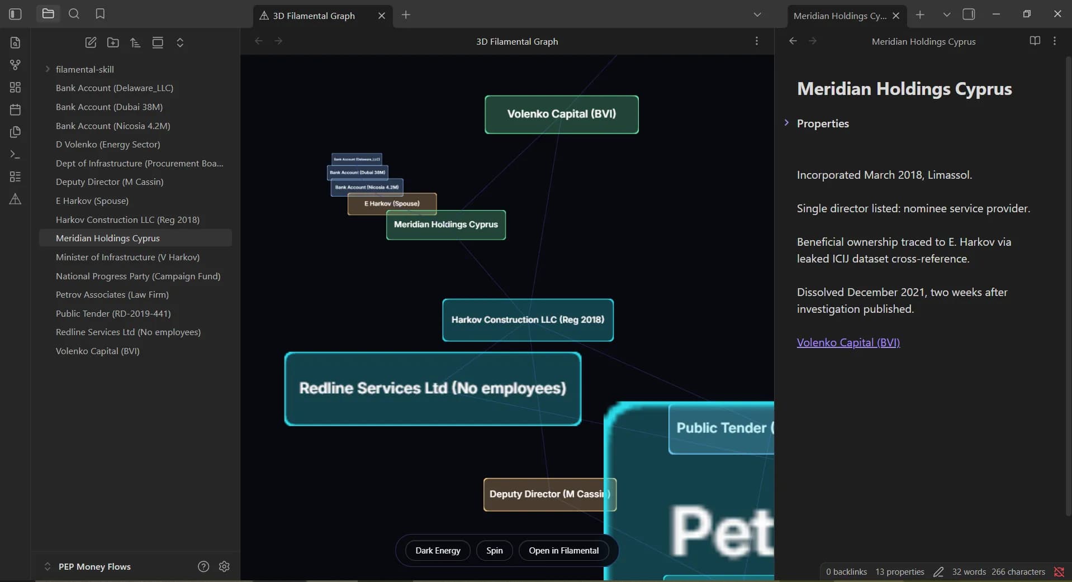Navigate forward in the graph pane
The image size is (1072, 582).
278,41
